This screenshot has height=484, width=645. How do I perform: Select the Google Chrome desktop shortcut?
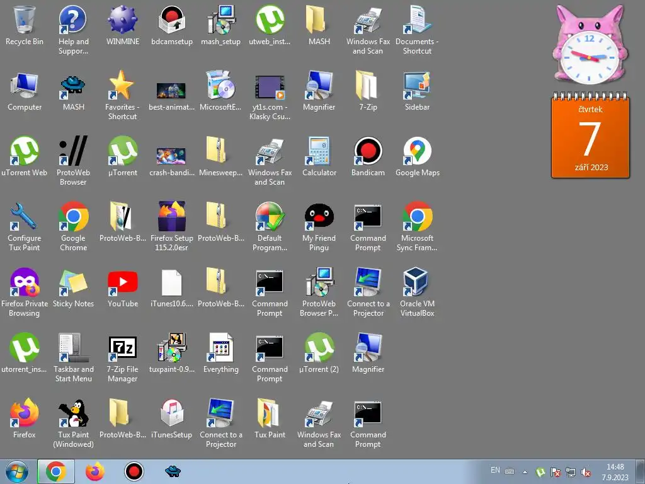coord(73,216)
